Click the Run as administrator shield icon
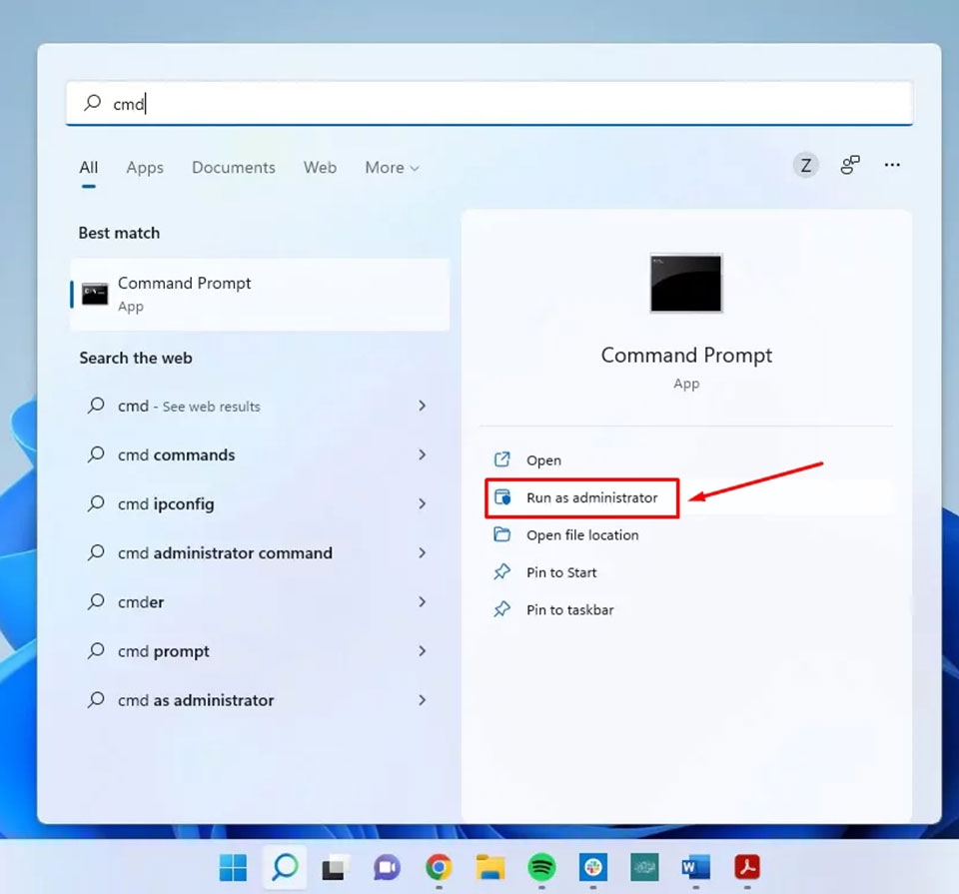The image size is (959, 894). 502,497
